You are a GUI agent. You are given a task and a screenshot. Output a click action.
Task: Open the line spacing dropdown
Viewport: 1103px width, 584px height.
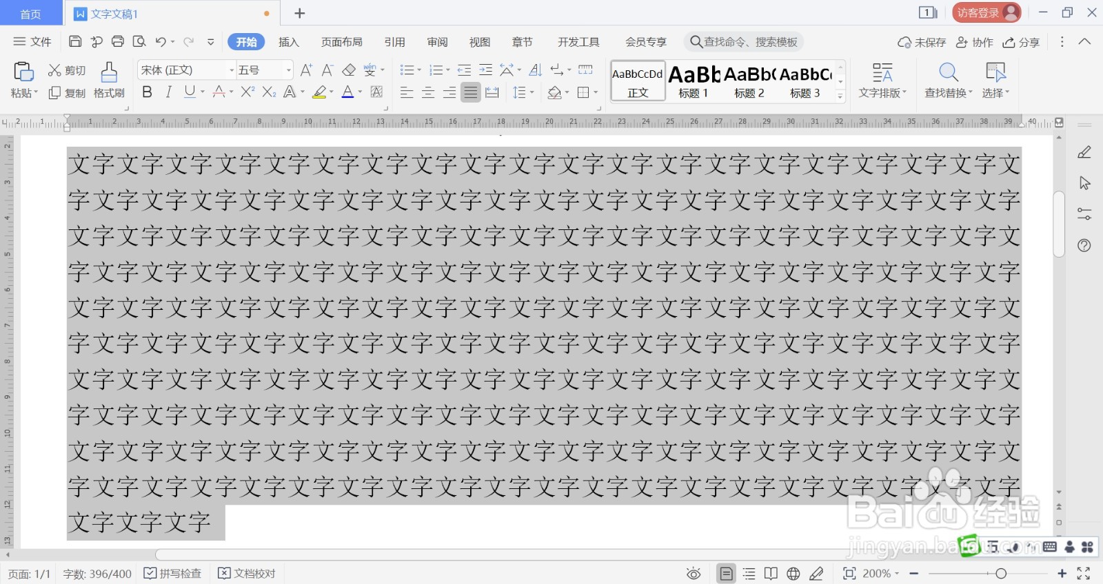tap(532, 92)
